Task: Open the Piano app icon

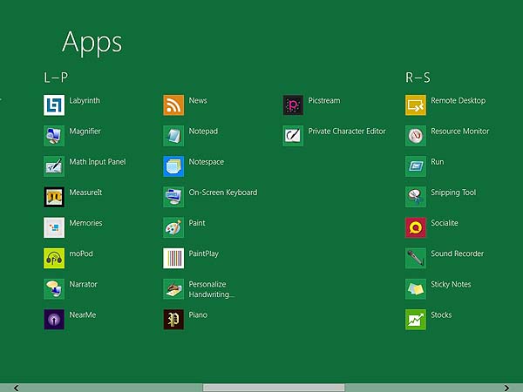Action: click(173, 319)
